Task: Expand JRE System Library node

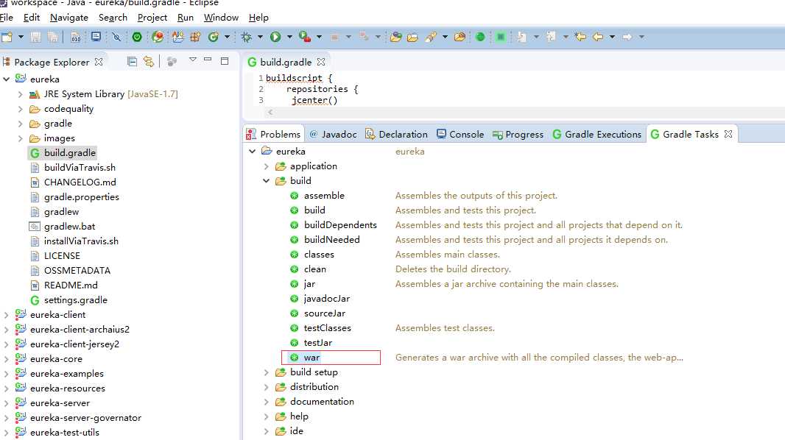Action: pyautogui.click(x=20, y=94)
